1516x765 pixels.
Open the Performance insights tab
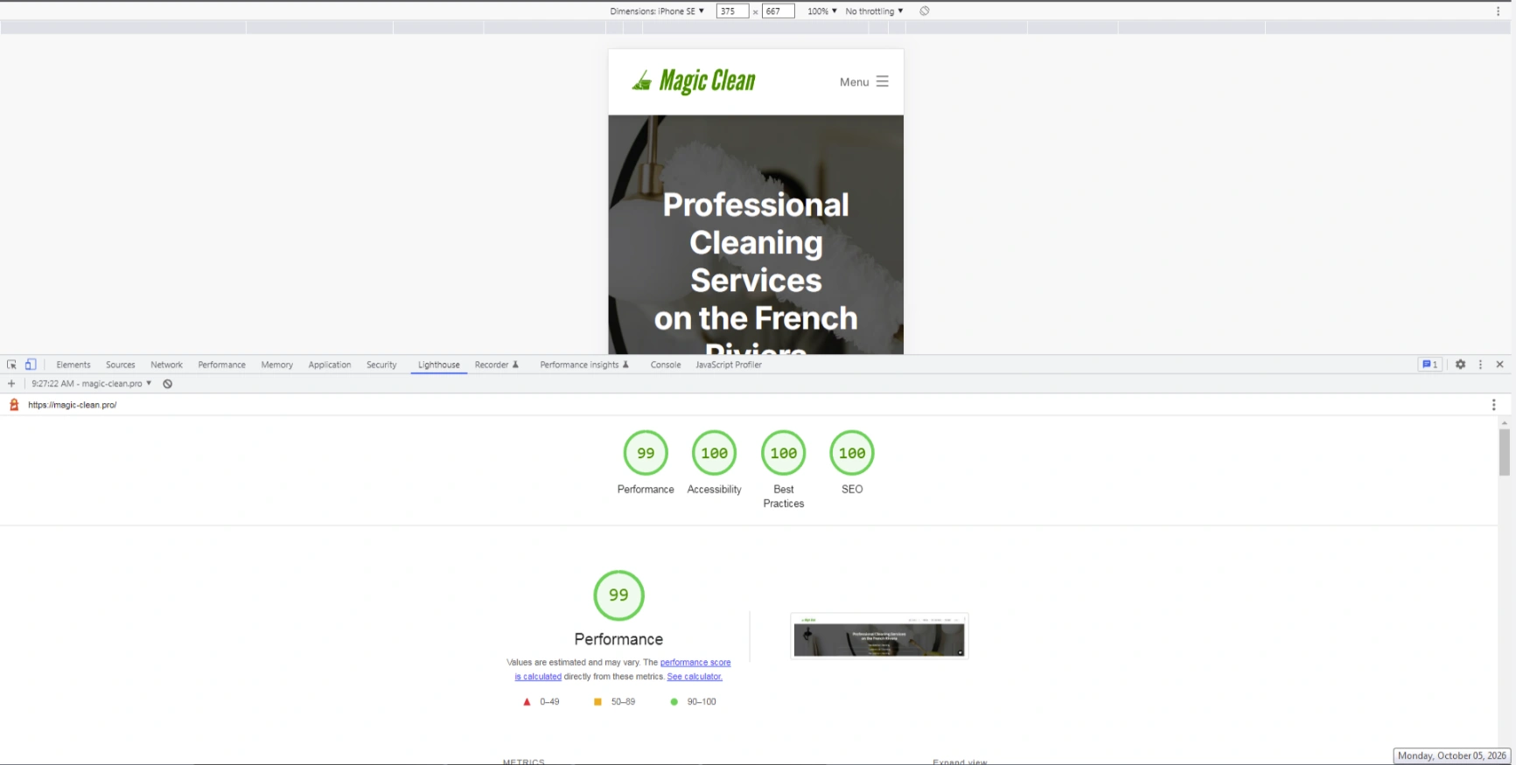pos(584,365)
